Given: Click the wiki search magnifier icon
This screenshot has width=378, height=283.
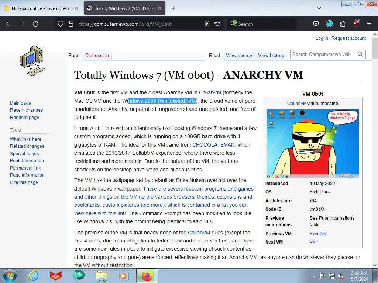Looking at the screenshot, I should (x=360, y=54).
